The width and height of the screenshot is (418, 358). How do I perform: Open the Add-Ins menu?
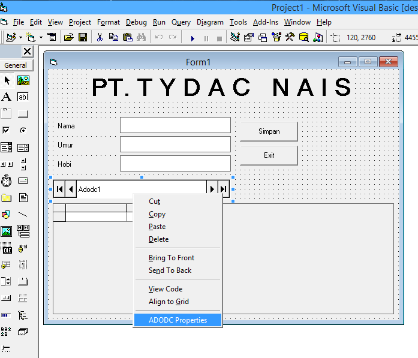point(266,22)
